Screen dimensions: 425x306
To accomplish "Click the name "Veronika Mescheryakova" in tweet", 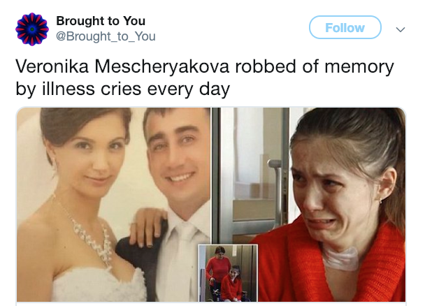I will (122, 66).
